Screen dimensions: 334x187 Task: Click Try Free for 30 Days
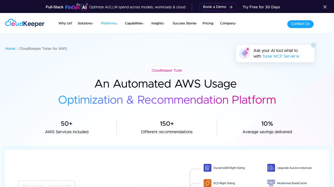click(x=261, y=7)
